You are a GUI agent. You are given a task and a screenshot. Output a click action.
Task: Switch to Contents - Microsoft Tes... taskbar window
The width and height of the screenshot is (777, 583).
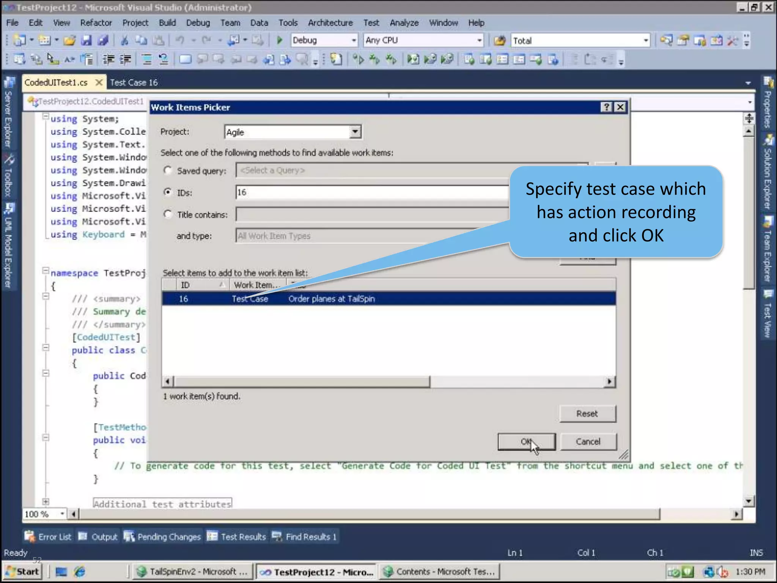[x=440, y=572]
